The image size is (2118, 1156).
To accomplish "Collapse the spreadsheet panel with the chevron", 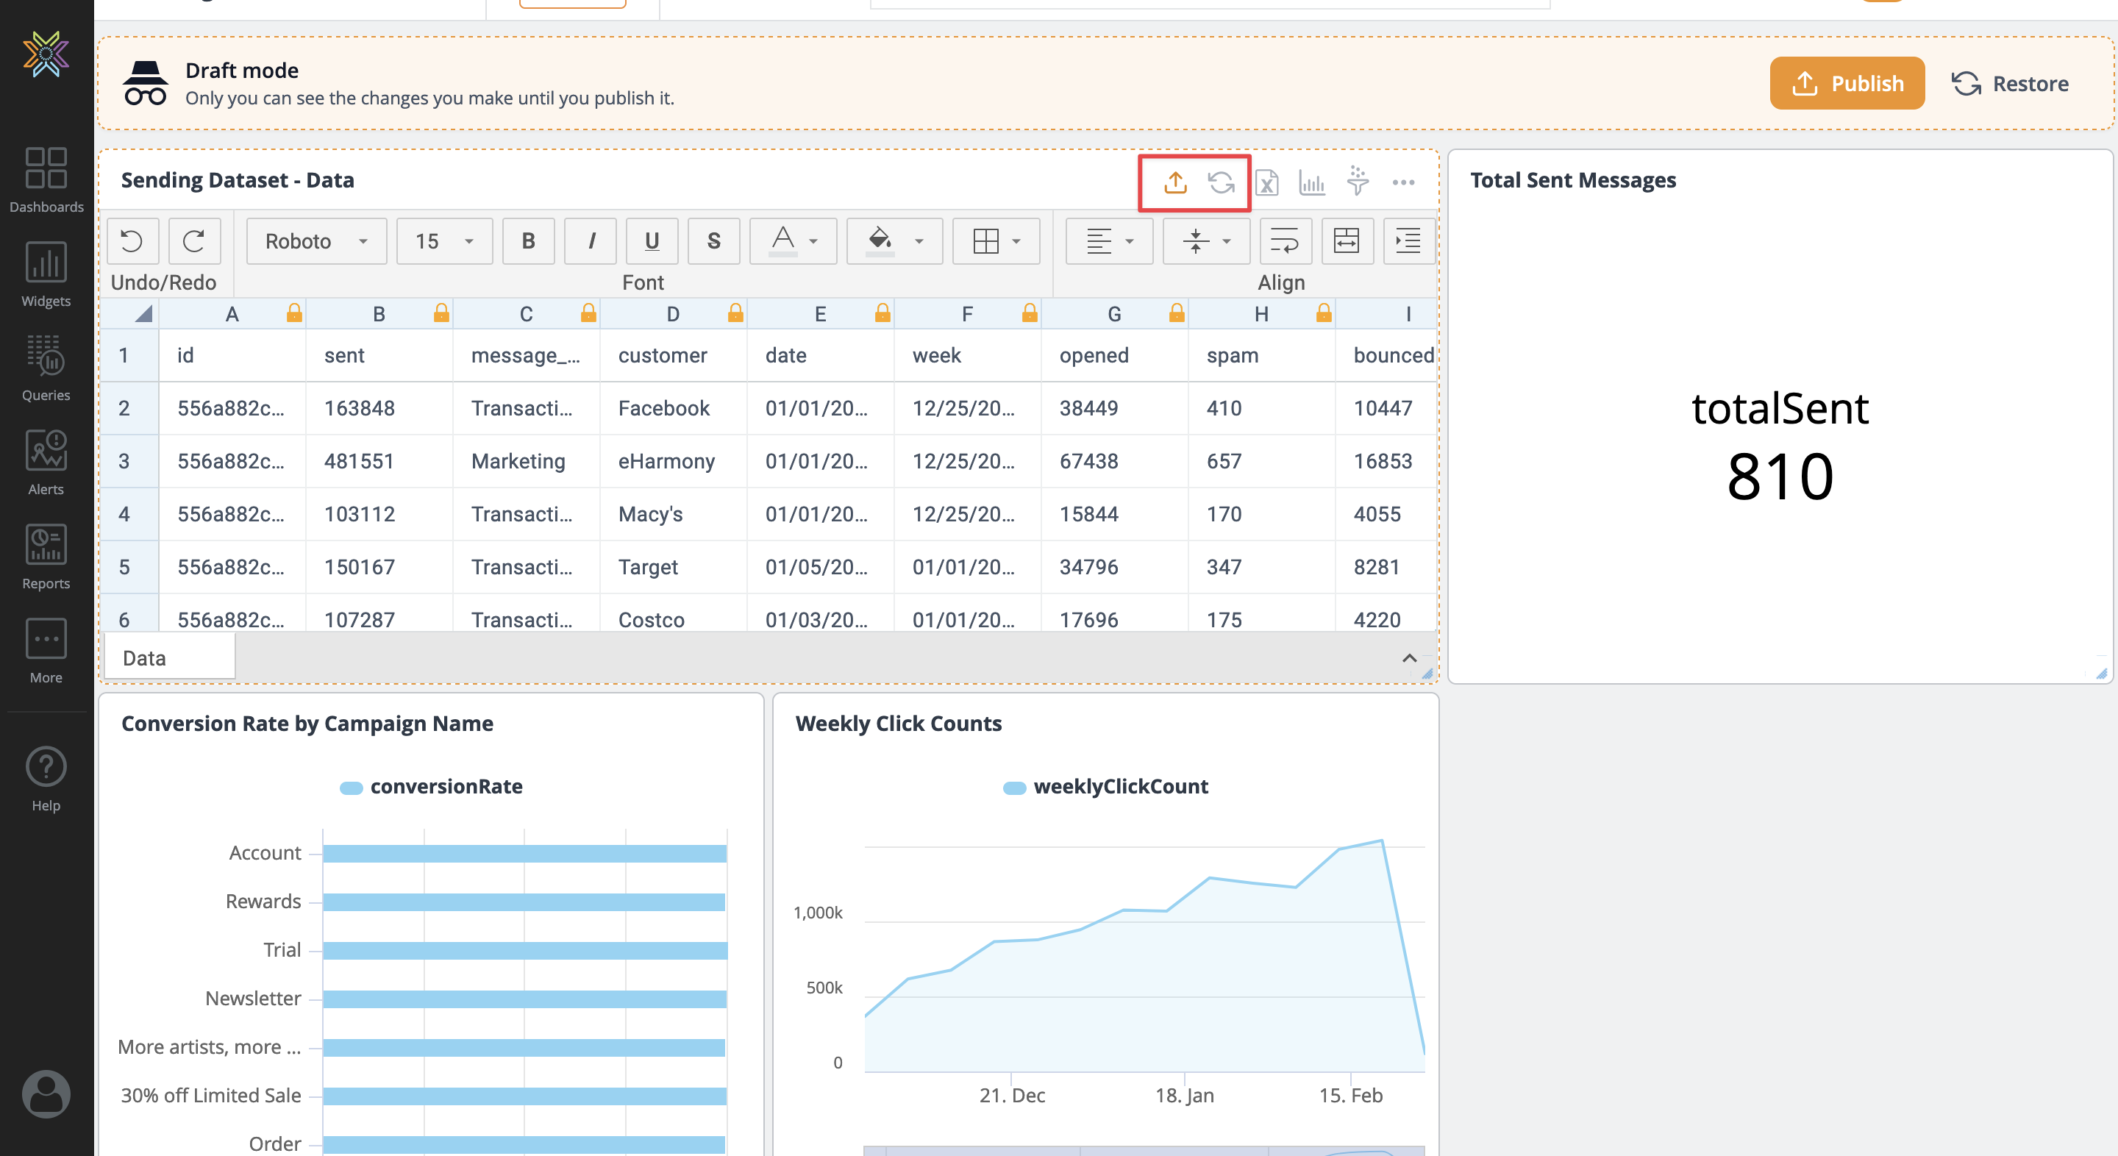I will click(x=1409, y=657).
